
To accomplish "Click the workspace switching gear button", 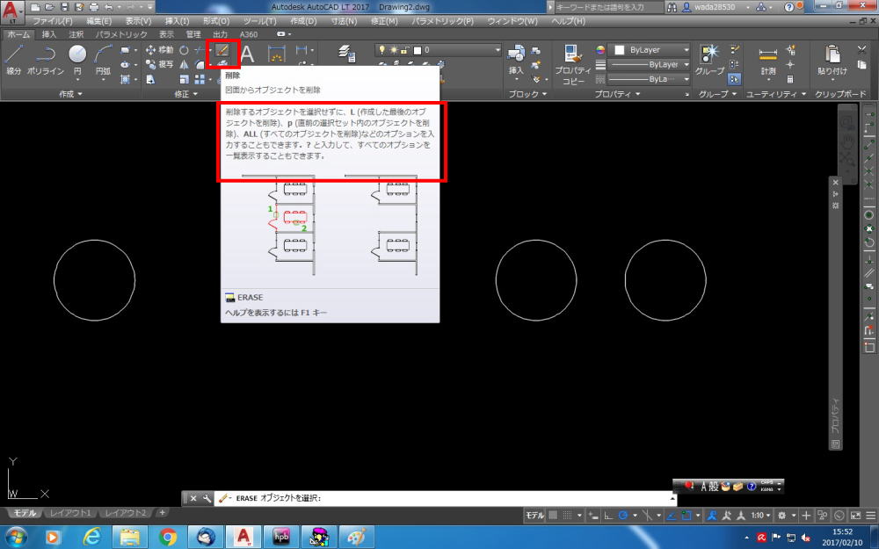I will coord(782,516).
